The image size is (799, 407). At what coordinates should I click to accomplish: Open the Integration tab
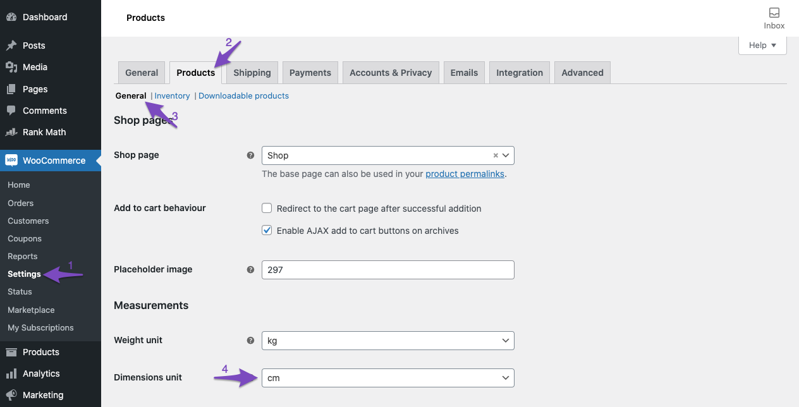click(x=520, y=73)
